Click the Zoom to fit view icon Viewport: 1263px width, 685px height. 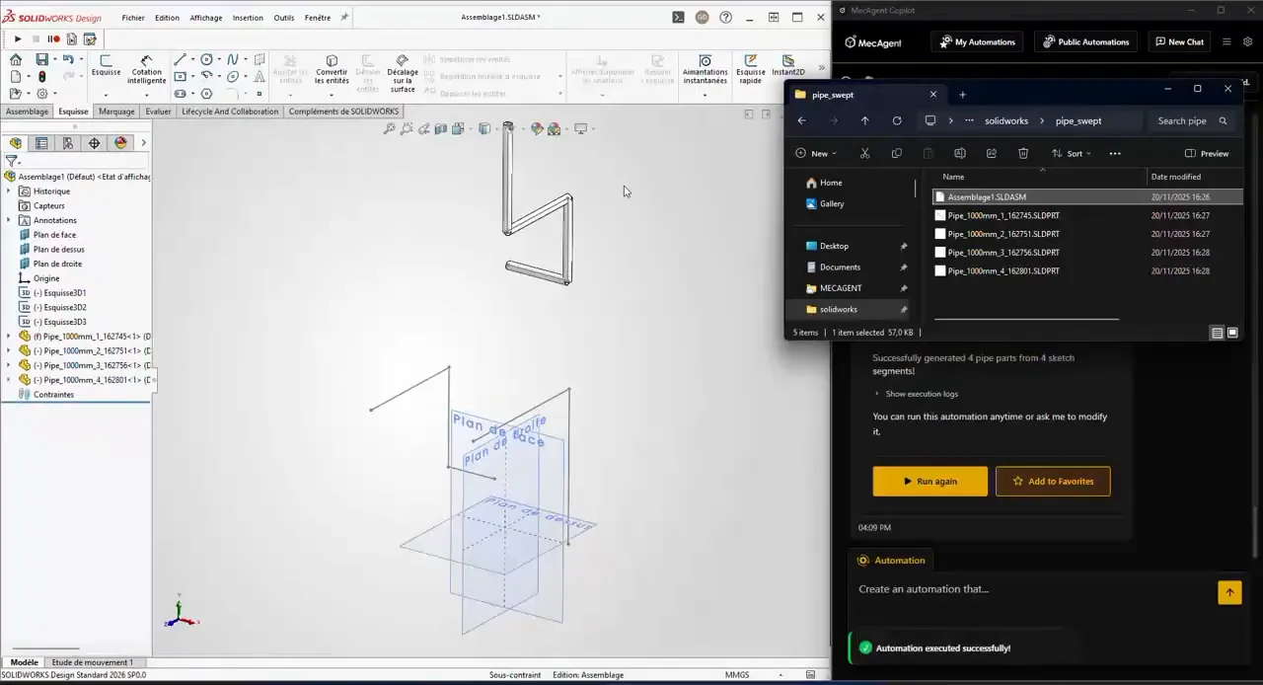point(390,128)
